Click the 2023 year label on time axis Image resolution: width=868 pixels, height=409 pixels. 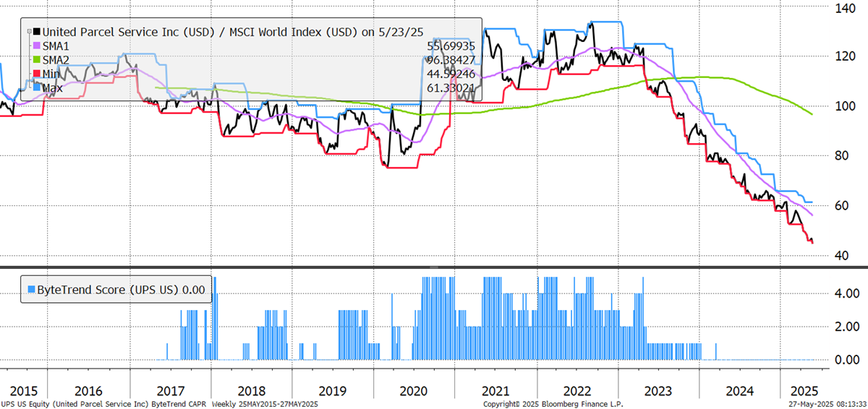point(659,391)
